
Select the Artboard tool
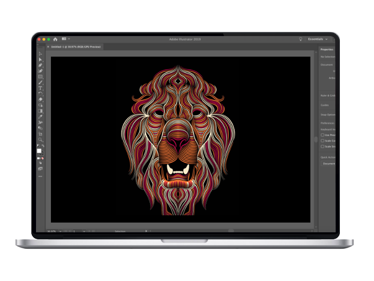point(40,134)
